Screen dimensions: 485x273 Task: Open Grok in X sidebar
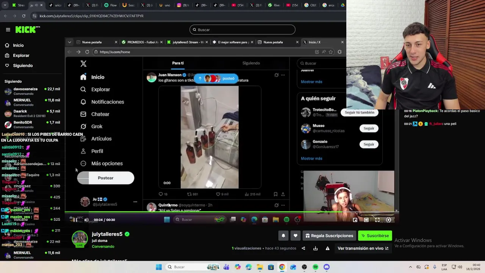coord(92,126)
